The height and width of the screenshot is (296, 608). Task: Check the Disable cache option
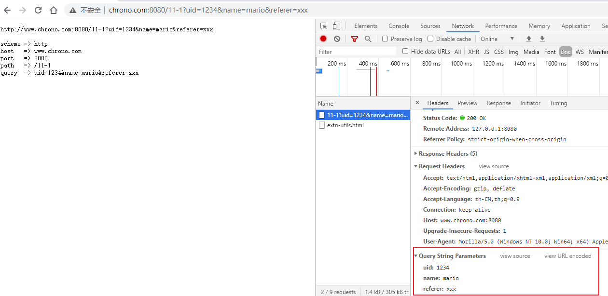tap(430, 39)
